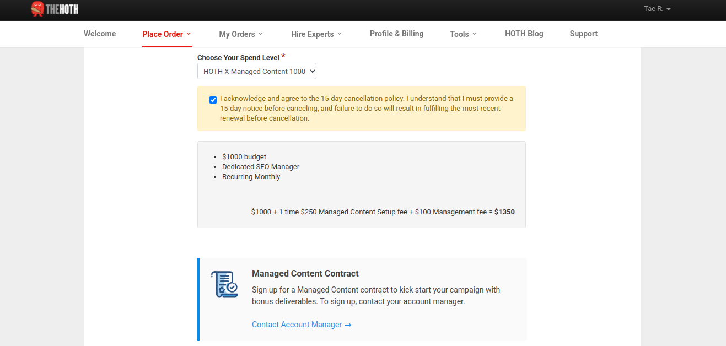The width and height of the screenshot is (726, 346).
Task: Open the Choose Your Spend Level dropdown
Action: point(257,71)
